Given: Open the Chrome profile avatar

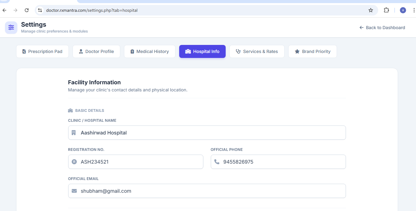Looking at the screenshot, I should pyautogui.click(x=403, y=10).
